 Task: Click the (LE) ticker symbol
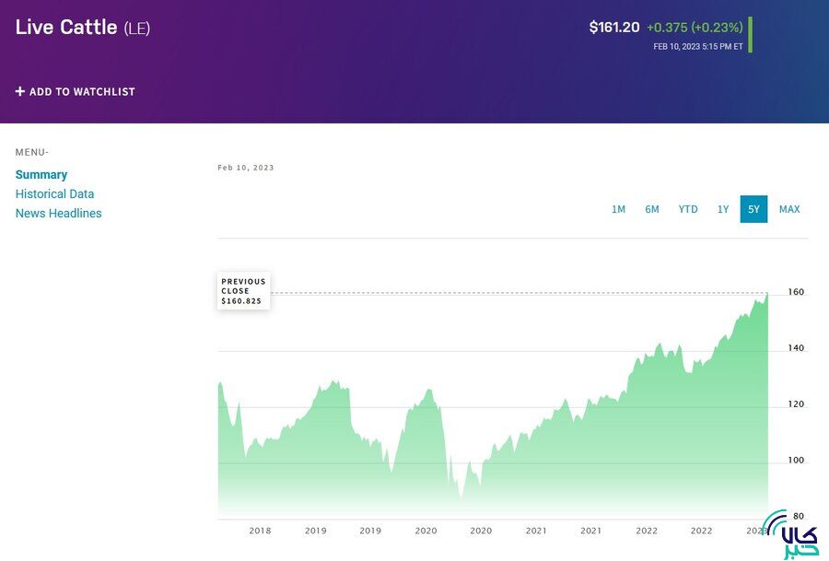click(x=137, y=29)
